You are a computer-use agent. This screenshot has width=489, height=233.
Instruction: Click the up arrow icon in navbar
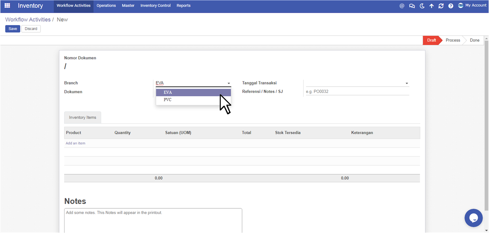432,6
